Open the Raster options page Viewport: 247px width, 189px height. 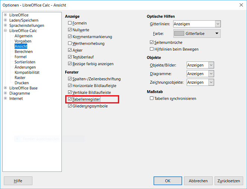[x=20, y=78]
